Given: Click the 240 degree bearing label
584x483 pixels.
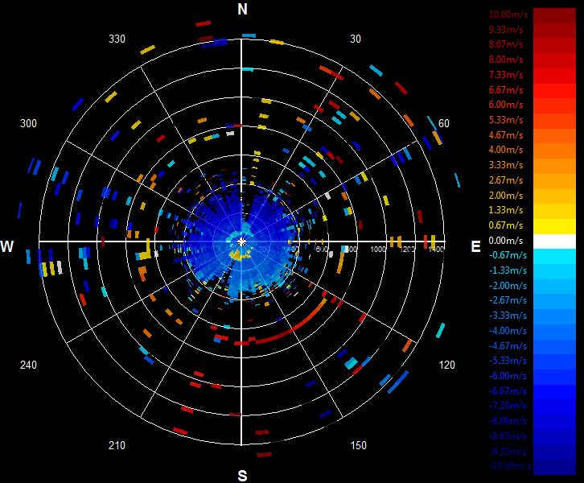Looking at the screenshot, I should pos(28,365).
